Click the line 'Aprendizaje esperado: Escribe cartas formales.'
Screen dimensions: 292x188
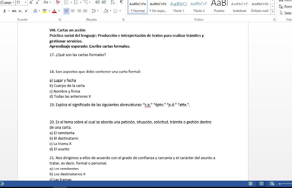[90, 46]
